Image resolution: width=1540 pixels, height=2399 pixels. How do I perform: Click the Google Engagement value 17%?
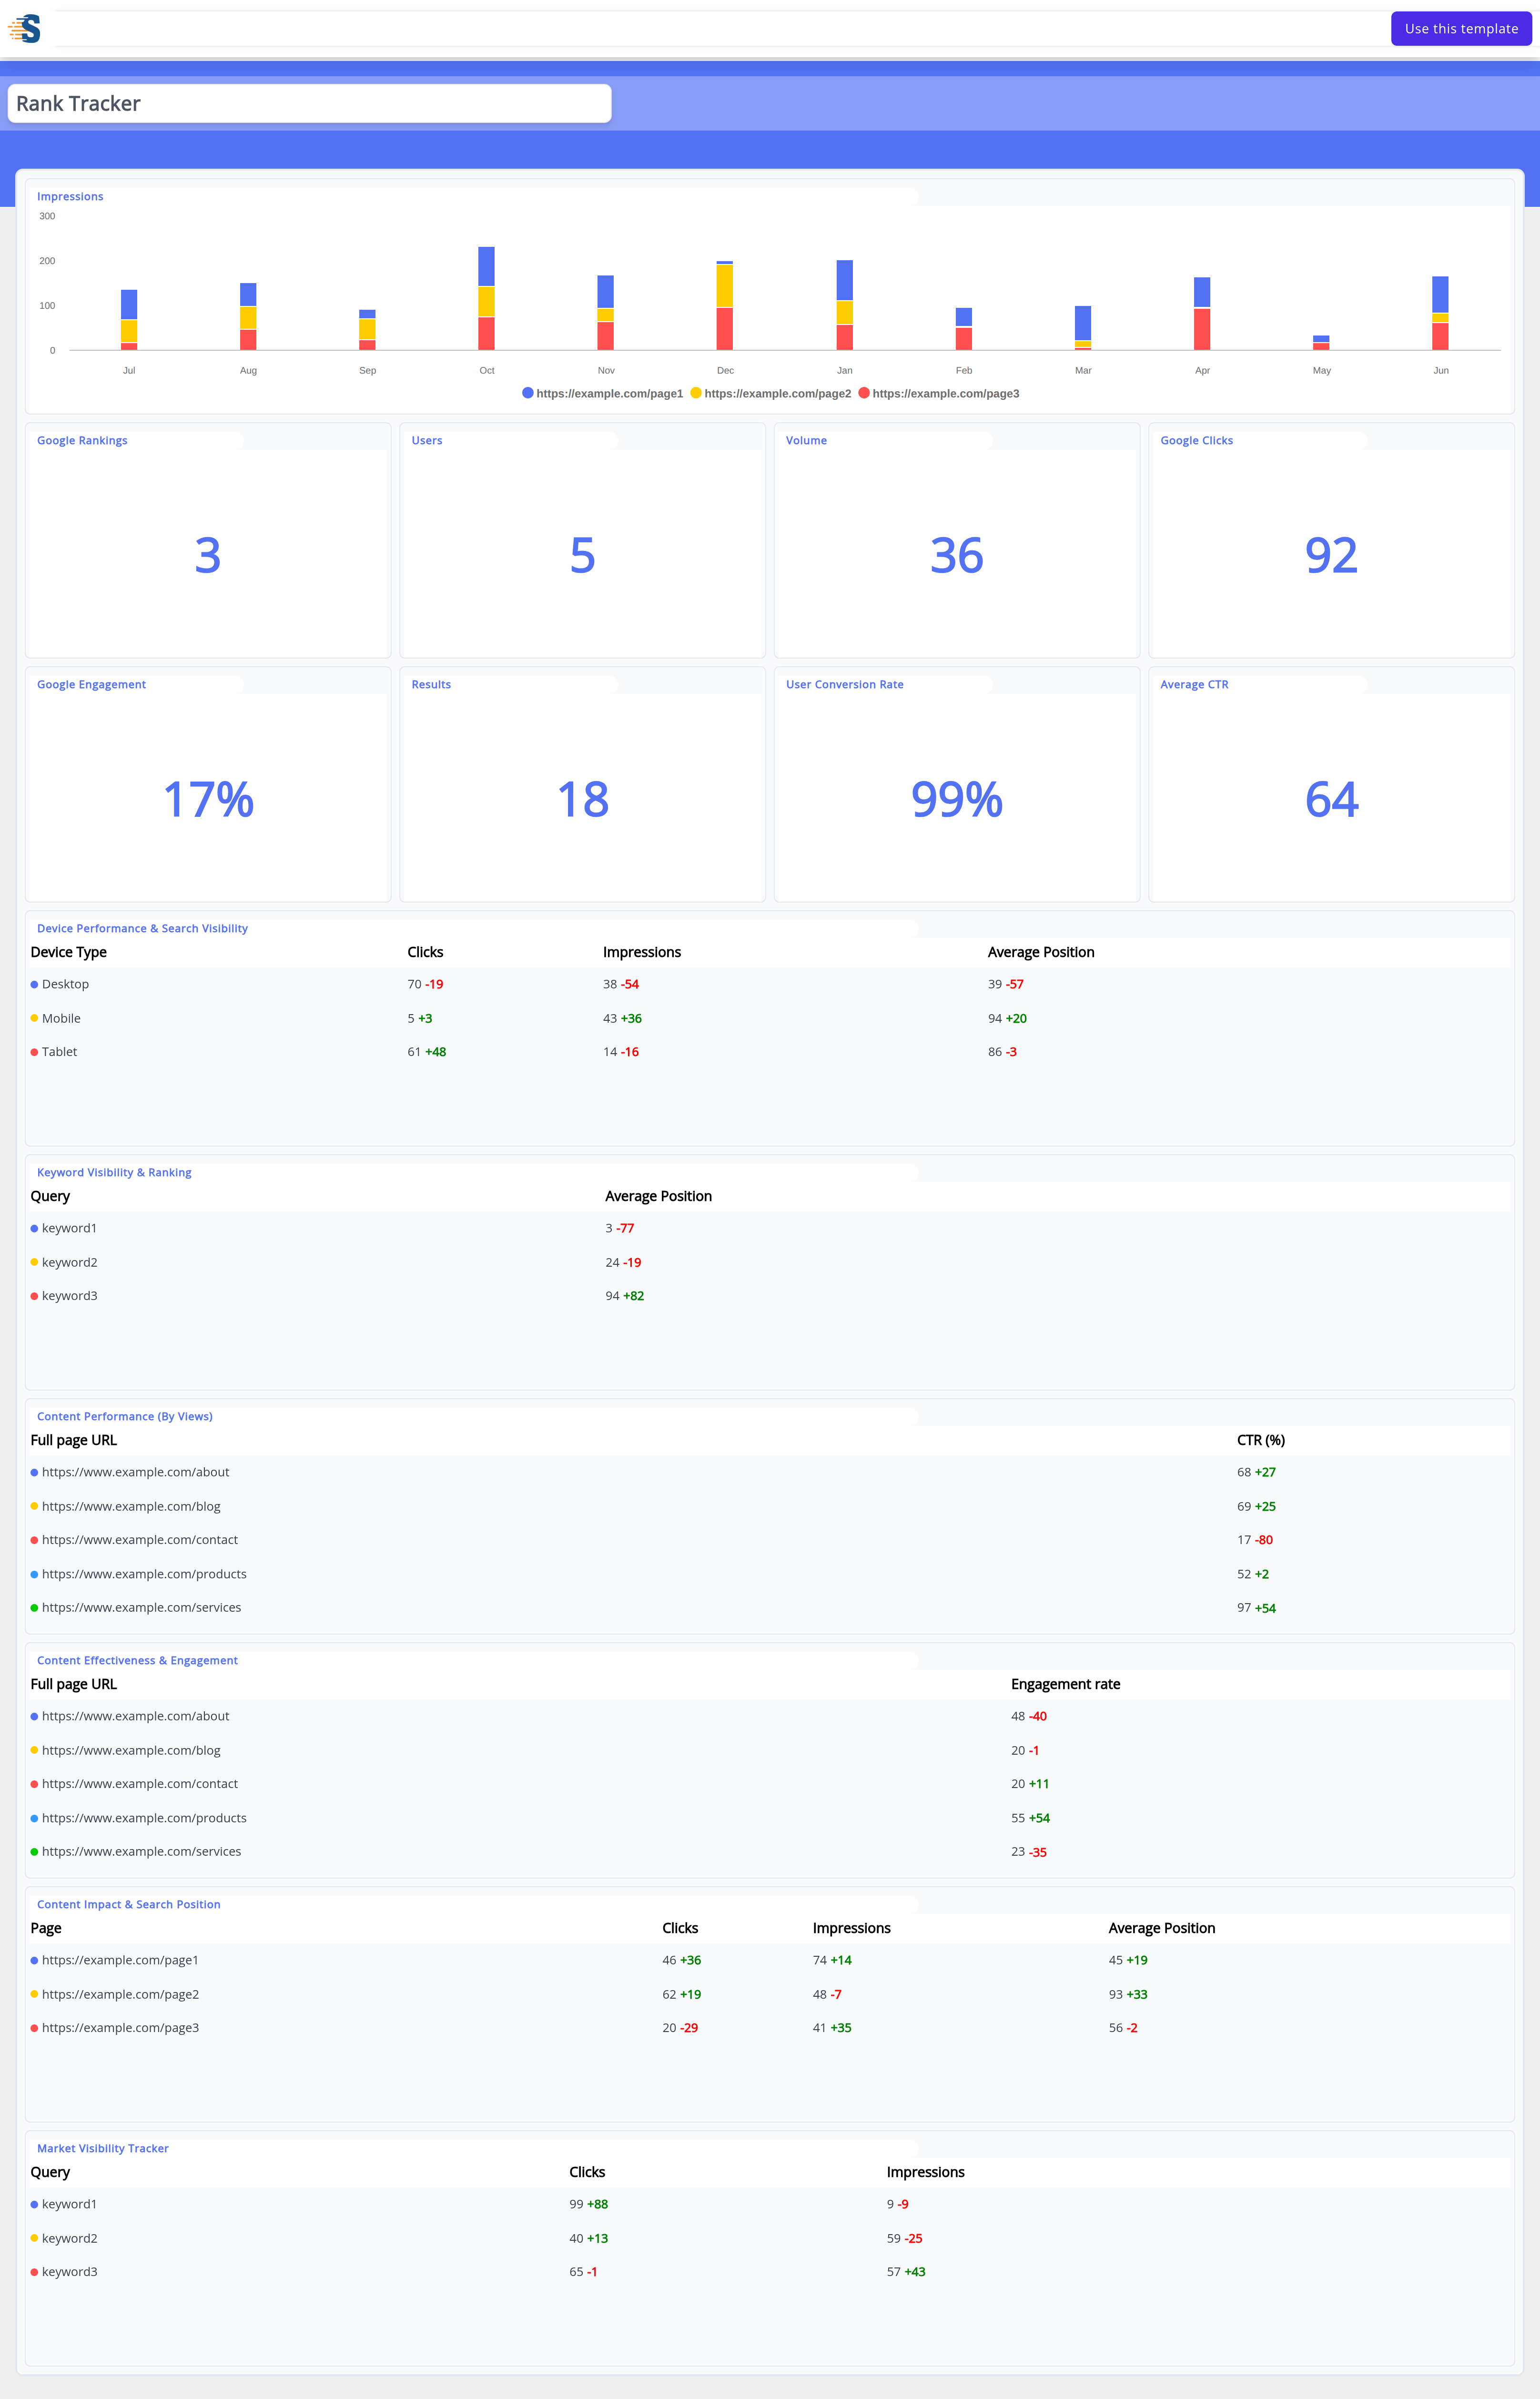208,800
